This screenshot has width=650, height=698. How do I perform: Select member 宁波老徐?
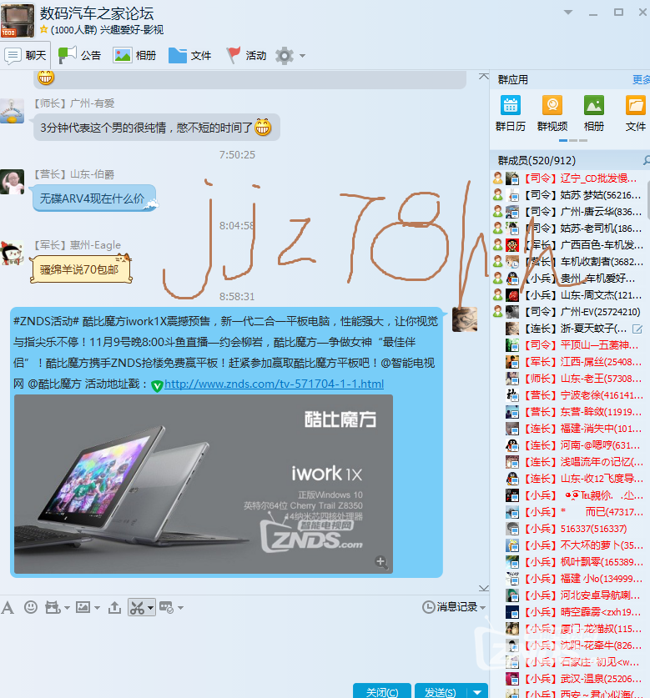tap(570, 395)
